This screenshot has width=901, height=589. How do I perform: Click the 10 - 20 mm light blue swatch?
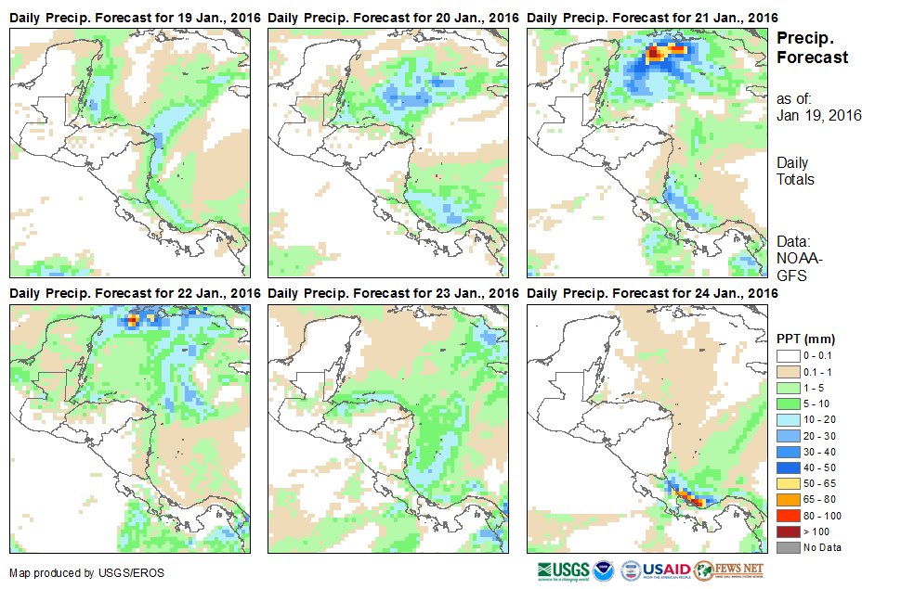coord(789,419)
